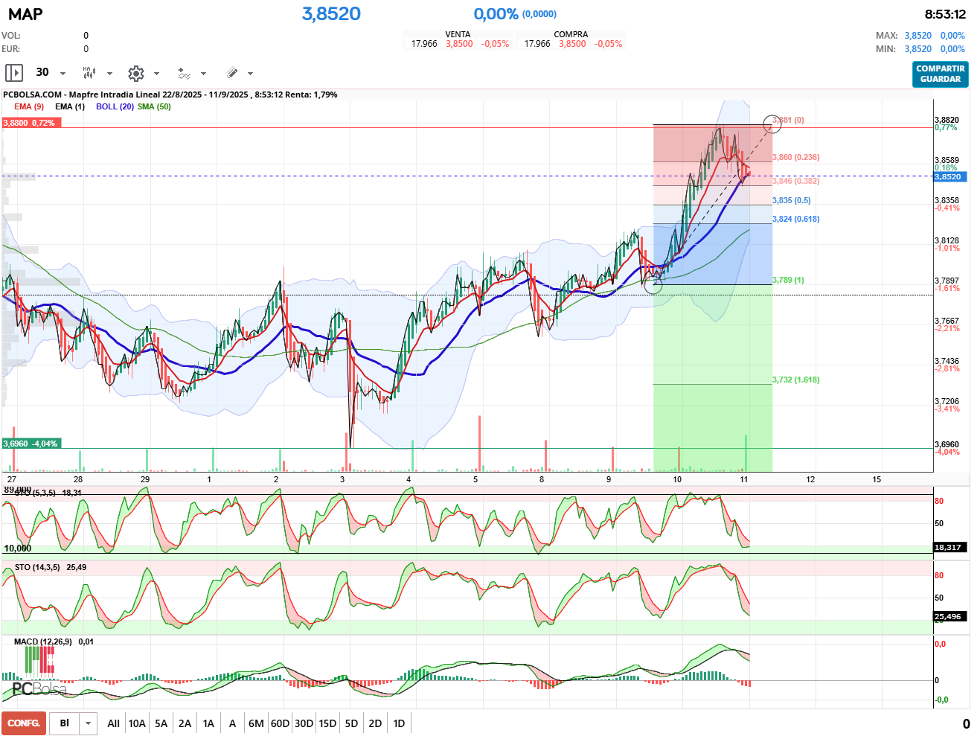Click the last price 3,8520 in header
The height and width of the screenshot is (739, 980).
pyautogui.click(x=331, y=13)
